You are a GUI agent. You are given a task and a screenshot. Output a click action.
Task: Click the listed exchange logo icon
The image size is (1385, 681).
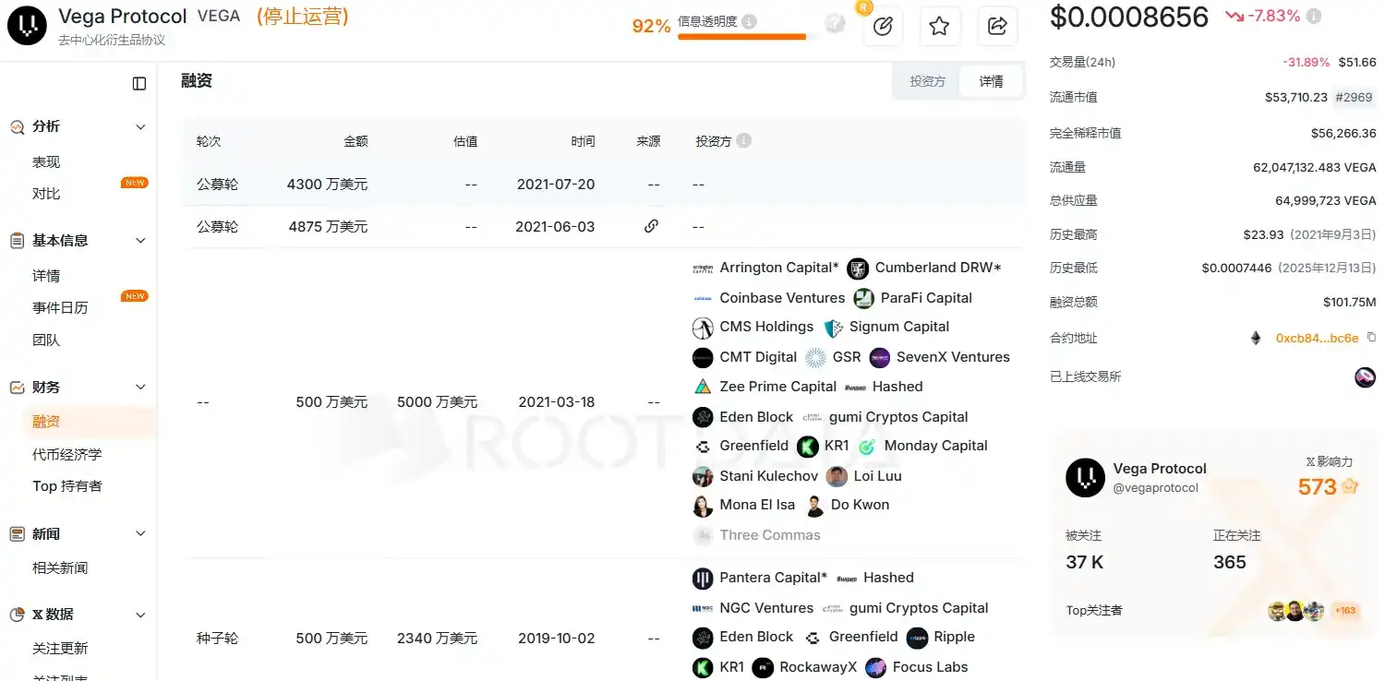pos(1365,376)
